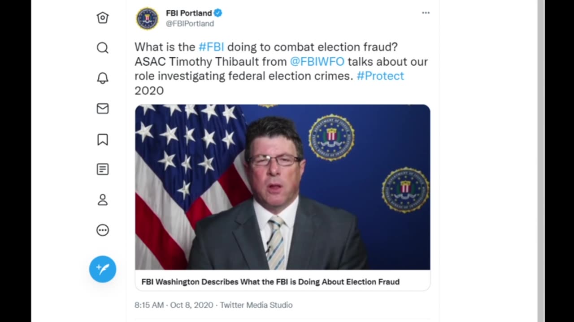Open the Twitter Media Studio source label
Screen dimensions: 574x322
256,305
